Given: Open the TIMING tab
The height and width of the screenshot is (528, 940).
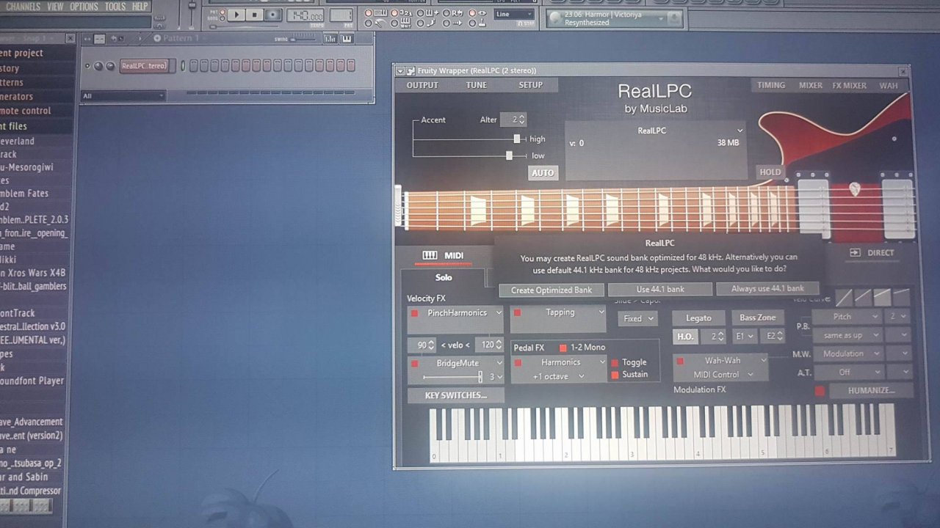Looking at the screenshot, I should tap(771, 85).
